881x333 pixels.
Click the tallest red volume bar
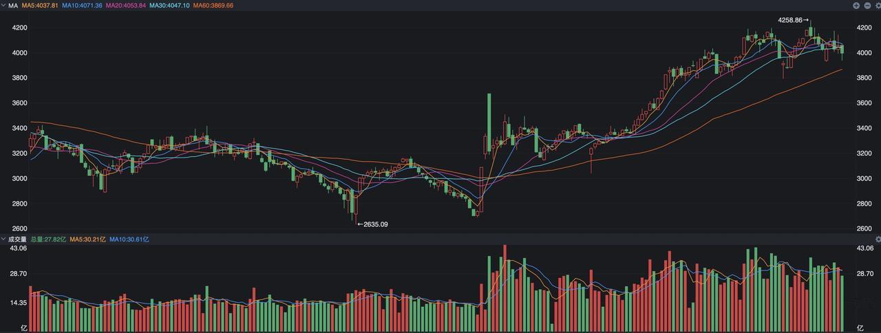[505, 286]
